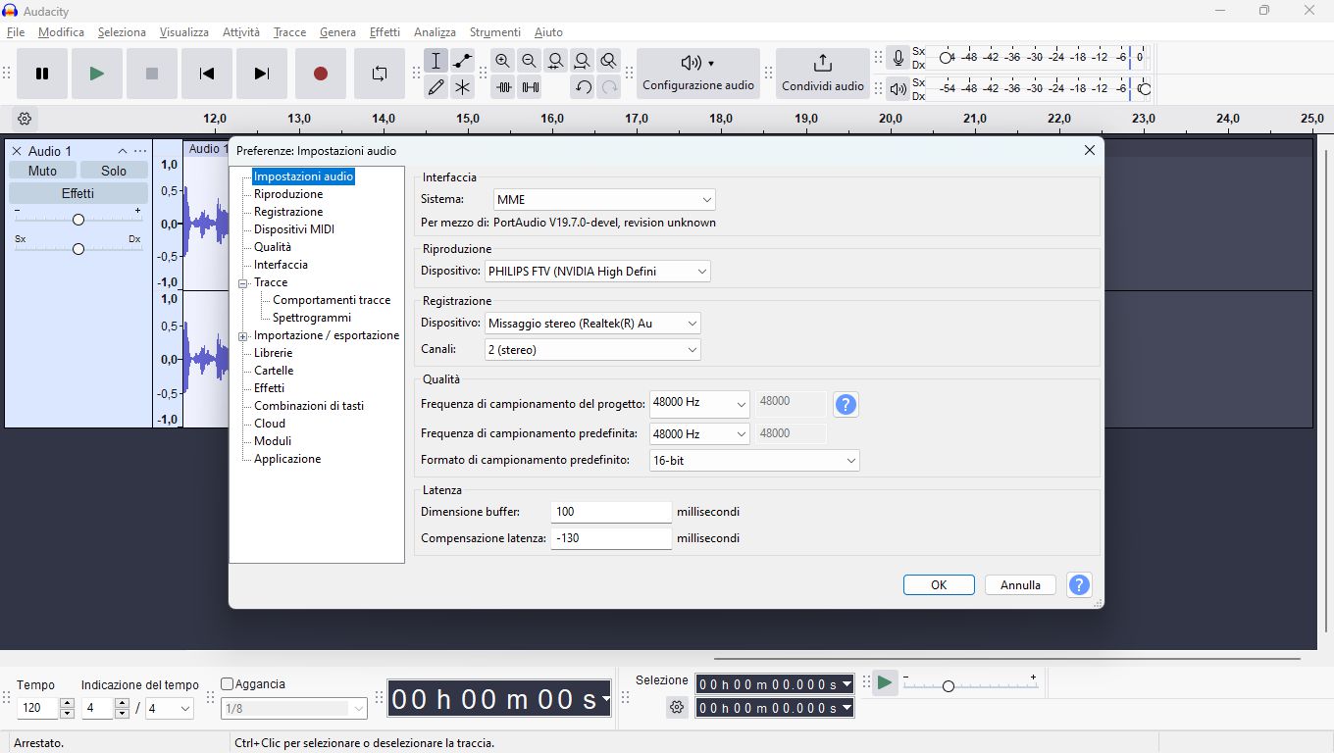Click the Annulla button
Viewport: 1334px width, 753px height.
coord(1020,585)
